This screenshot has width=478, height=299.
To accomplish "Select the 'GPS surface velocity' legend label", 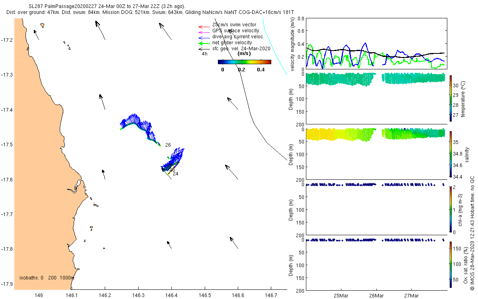I will pos(236,31).
